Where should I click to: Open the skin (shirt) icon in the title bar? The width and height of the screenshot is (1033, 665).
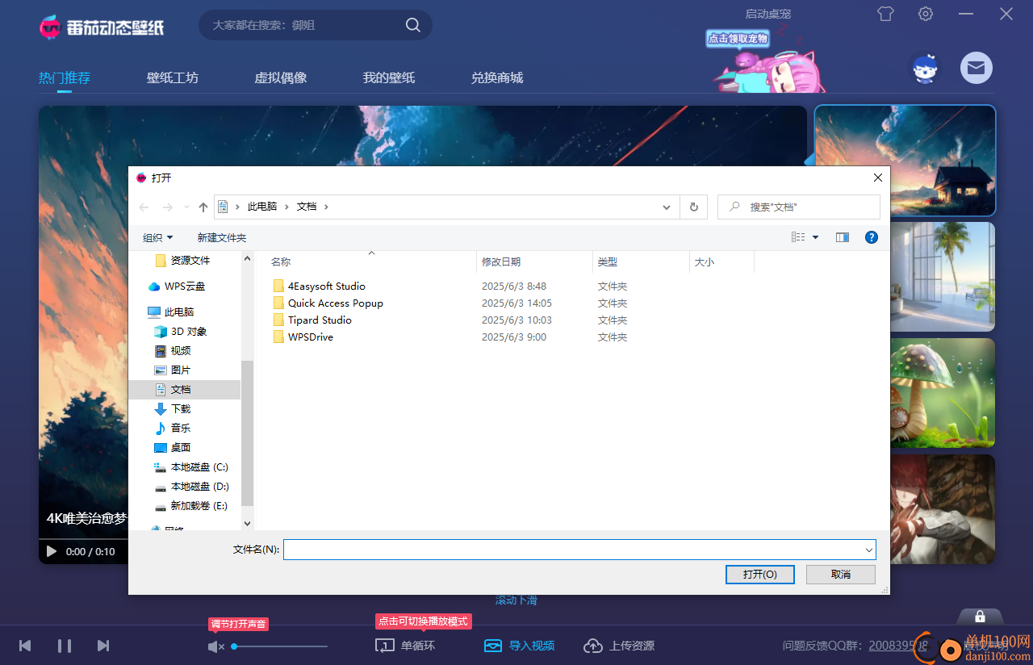(886, 14)
